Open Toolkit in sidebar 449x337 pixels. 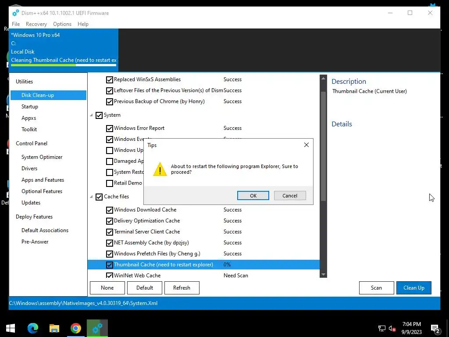tap(29, 129)
